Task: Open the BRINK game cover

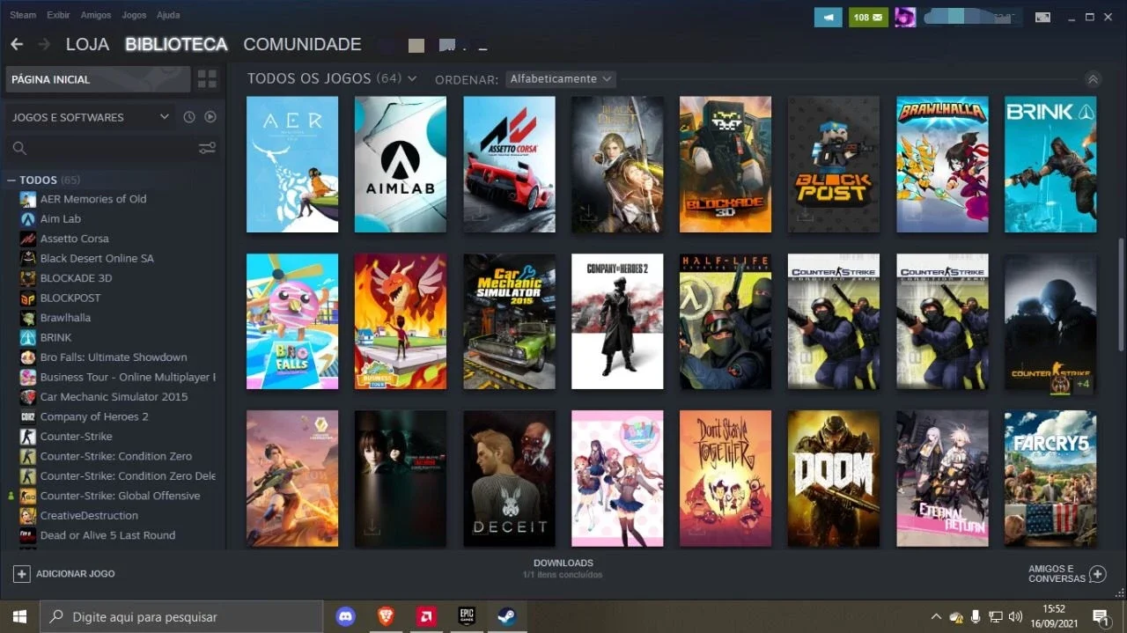Action: 1050,165
